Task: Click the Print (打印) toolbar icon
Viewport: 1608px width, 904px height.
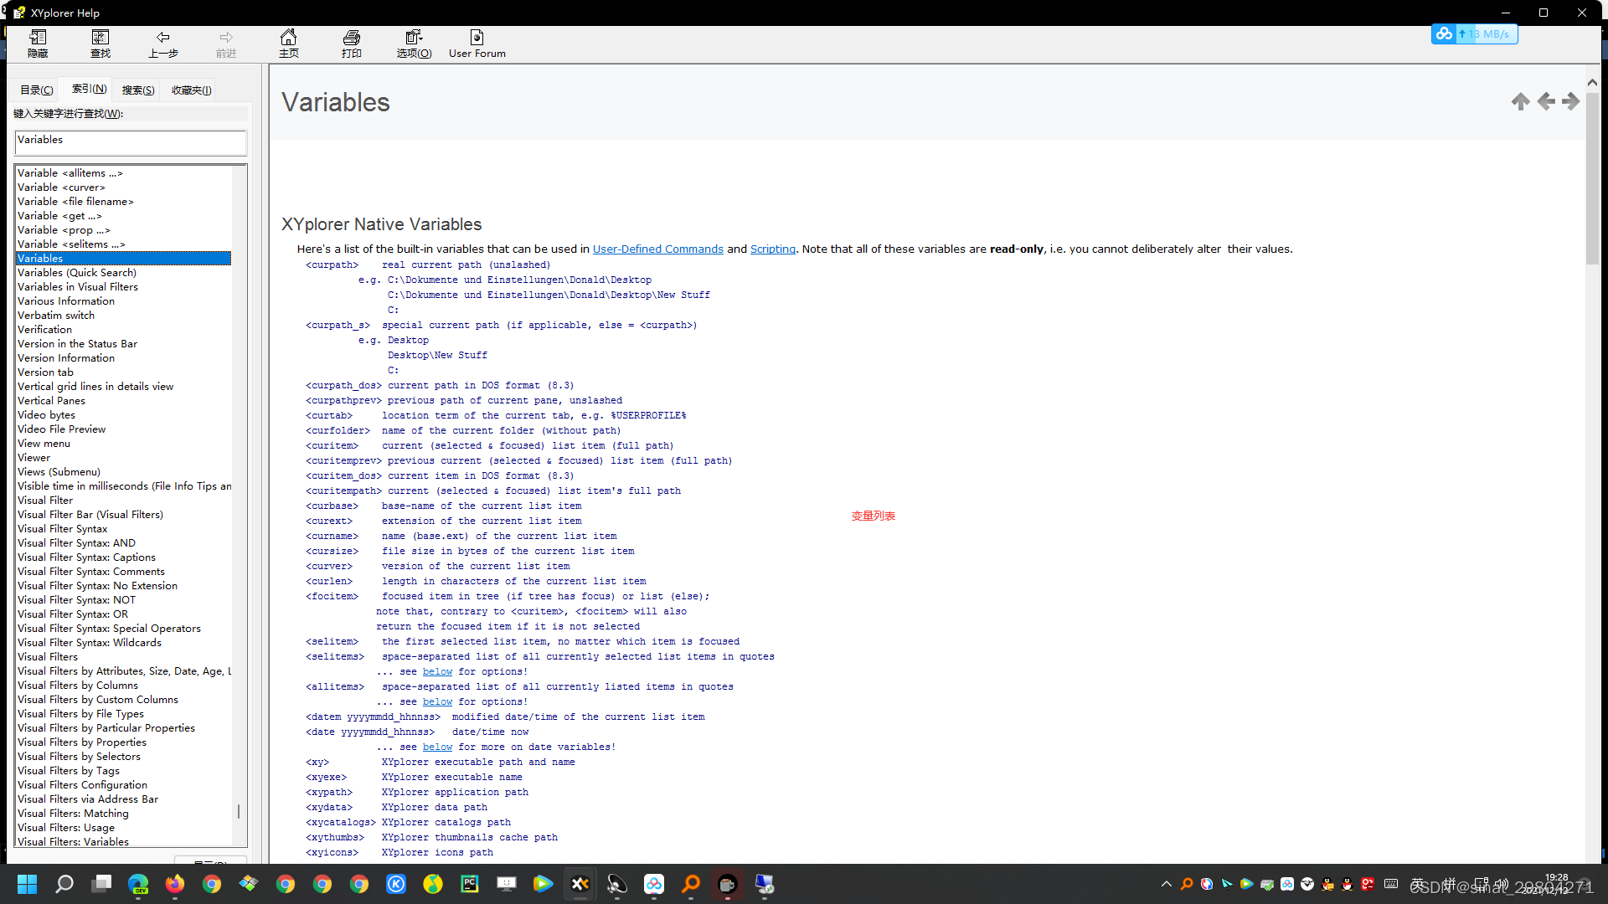Action: tap(352, 44)
